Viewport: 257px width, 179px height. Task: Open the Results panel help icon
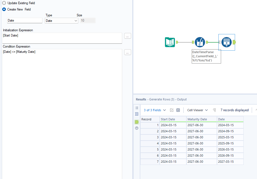click(136, 128)
